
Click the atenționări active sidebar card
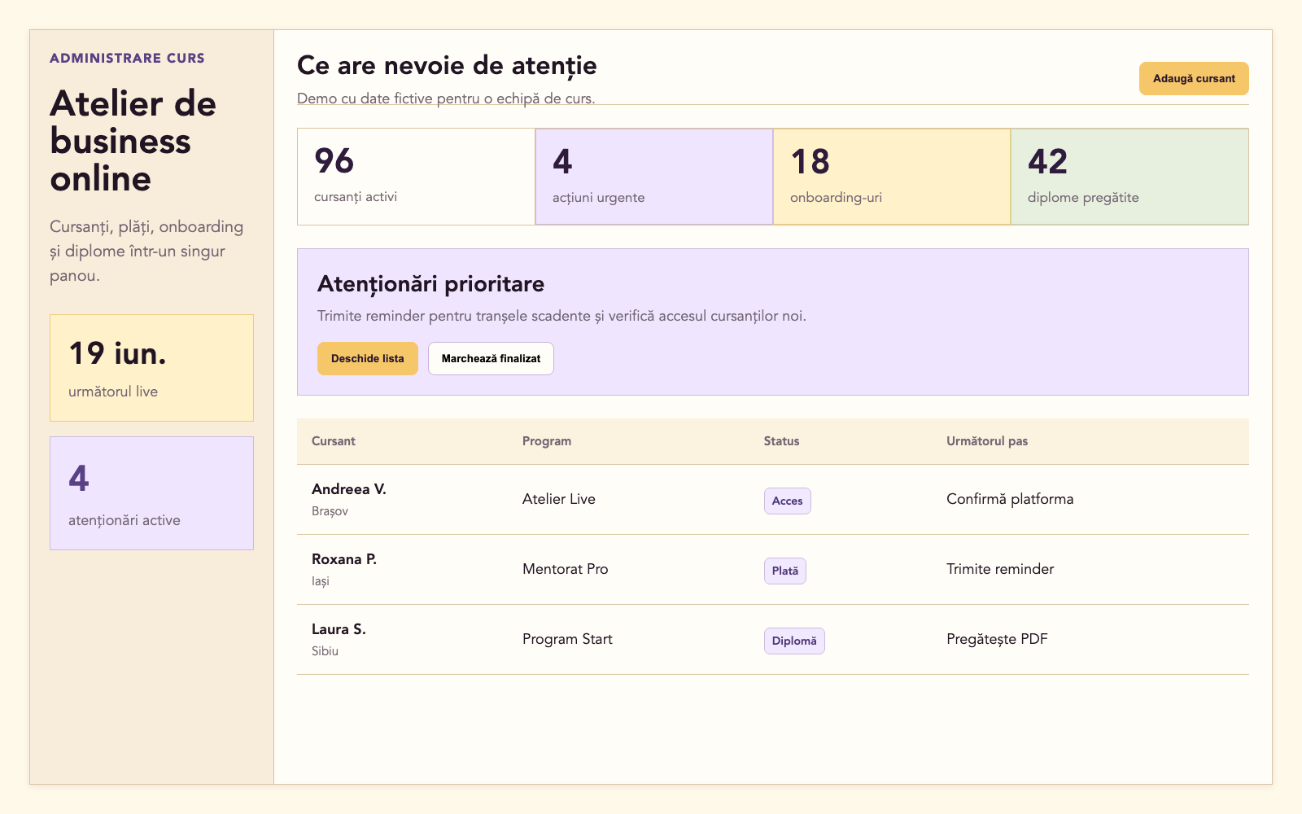151,493
